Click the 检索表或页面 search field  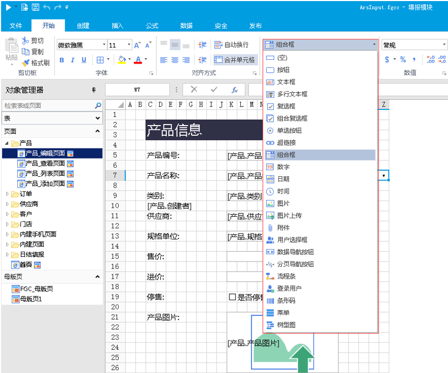tap(47, 106)
